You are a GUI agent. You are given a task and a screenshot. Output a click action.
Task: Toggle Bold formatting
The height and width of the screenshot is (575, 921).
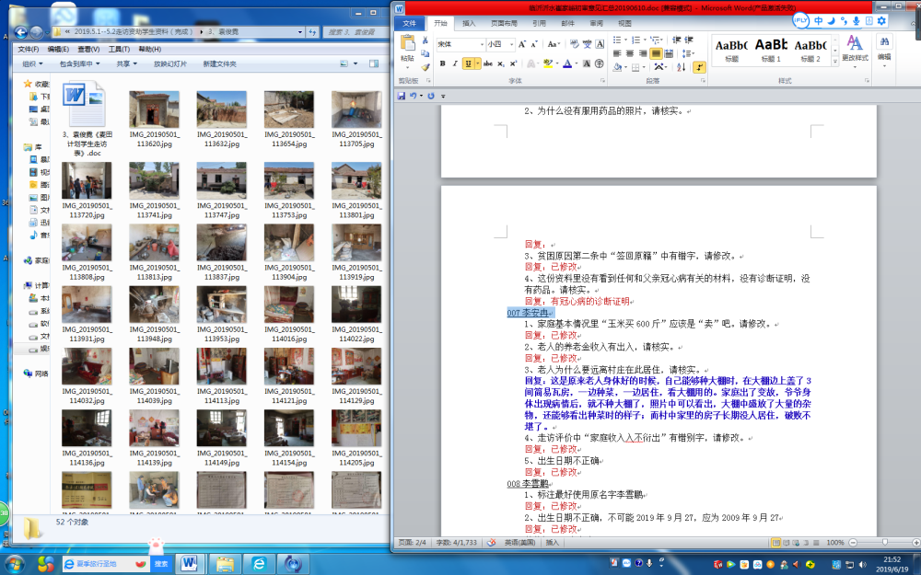[442, 63]
